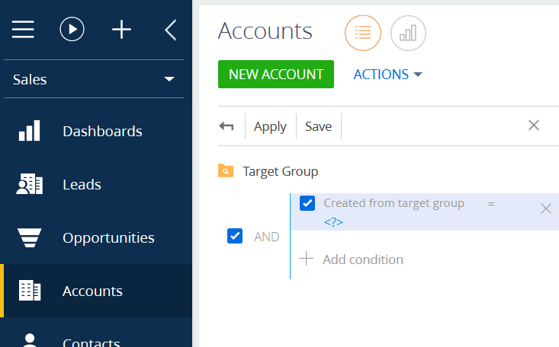Open the Sales workplace dropdown
This screenshot has width=559, height=347.
[x=94, y=79]
